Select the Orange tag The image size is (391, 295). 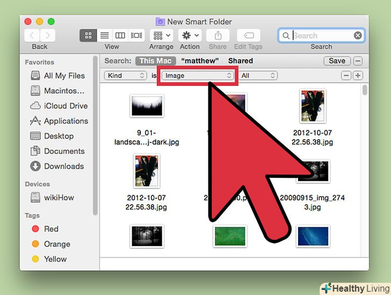pos(52,244)
